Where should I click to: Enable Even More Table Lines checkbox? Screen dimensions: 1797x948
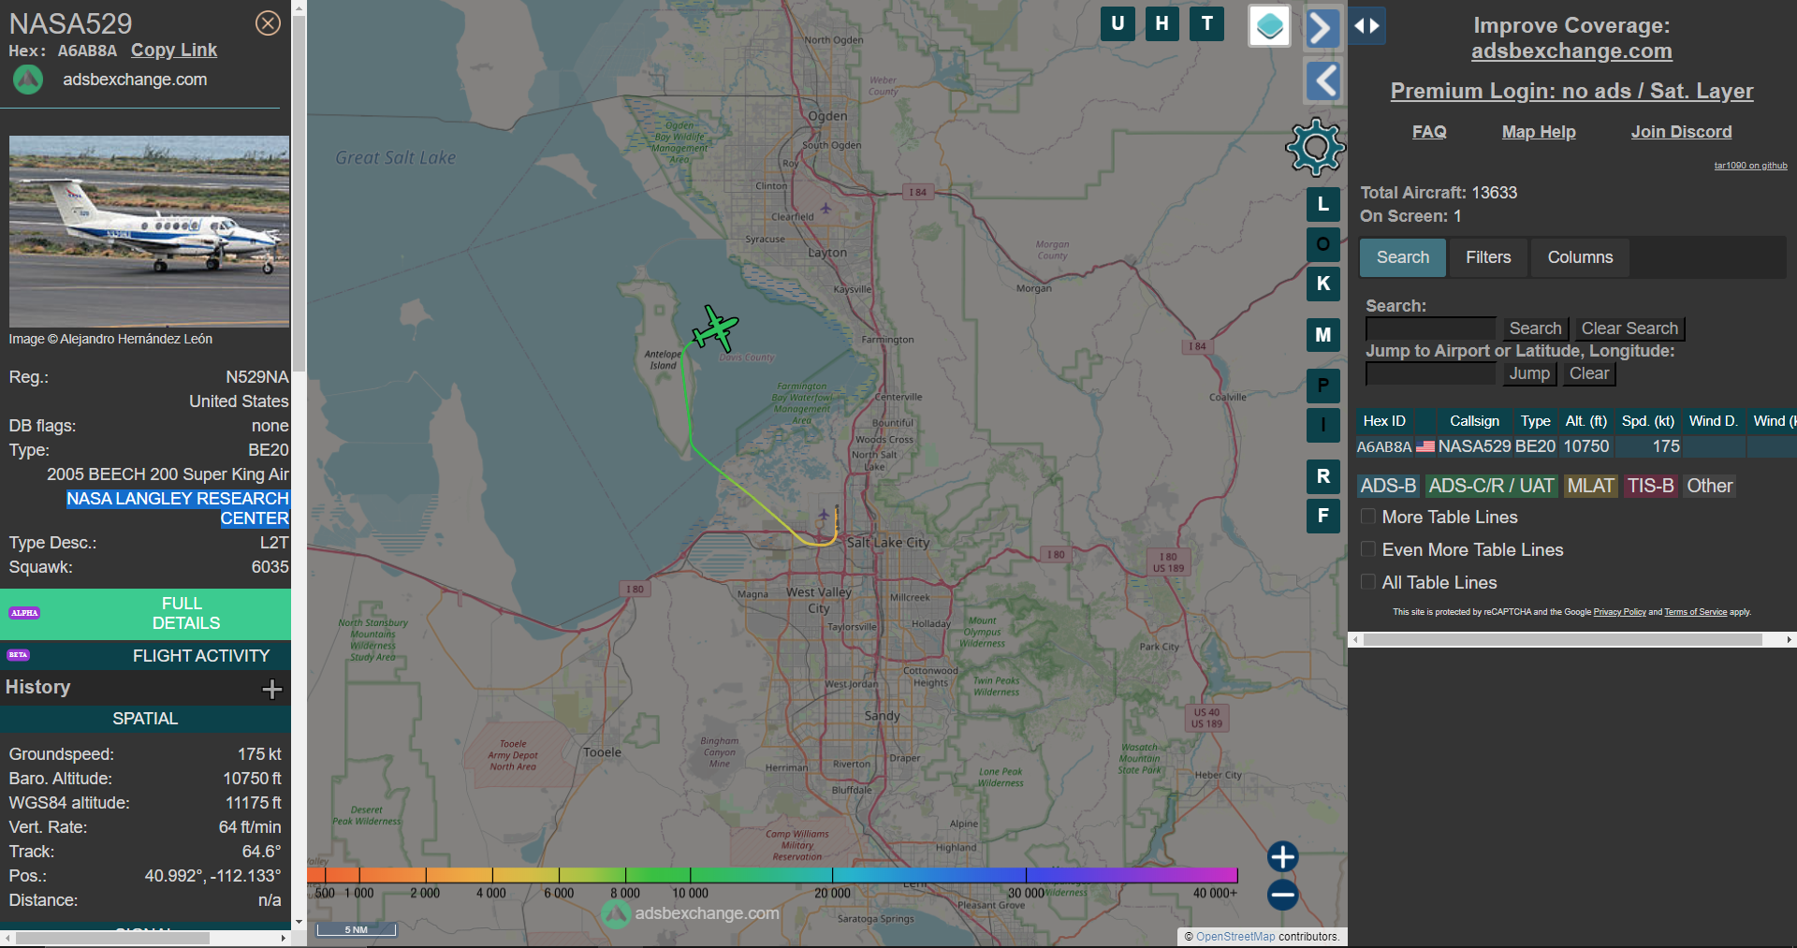[1367, 549]
